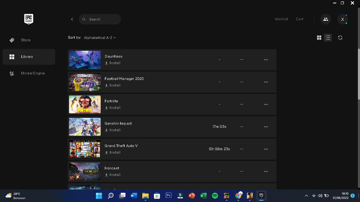
Task: Click the 10h 58m 23s play time
Action: pyautogui.click(x=219, y=149)
